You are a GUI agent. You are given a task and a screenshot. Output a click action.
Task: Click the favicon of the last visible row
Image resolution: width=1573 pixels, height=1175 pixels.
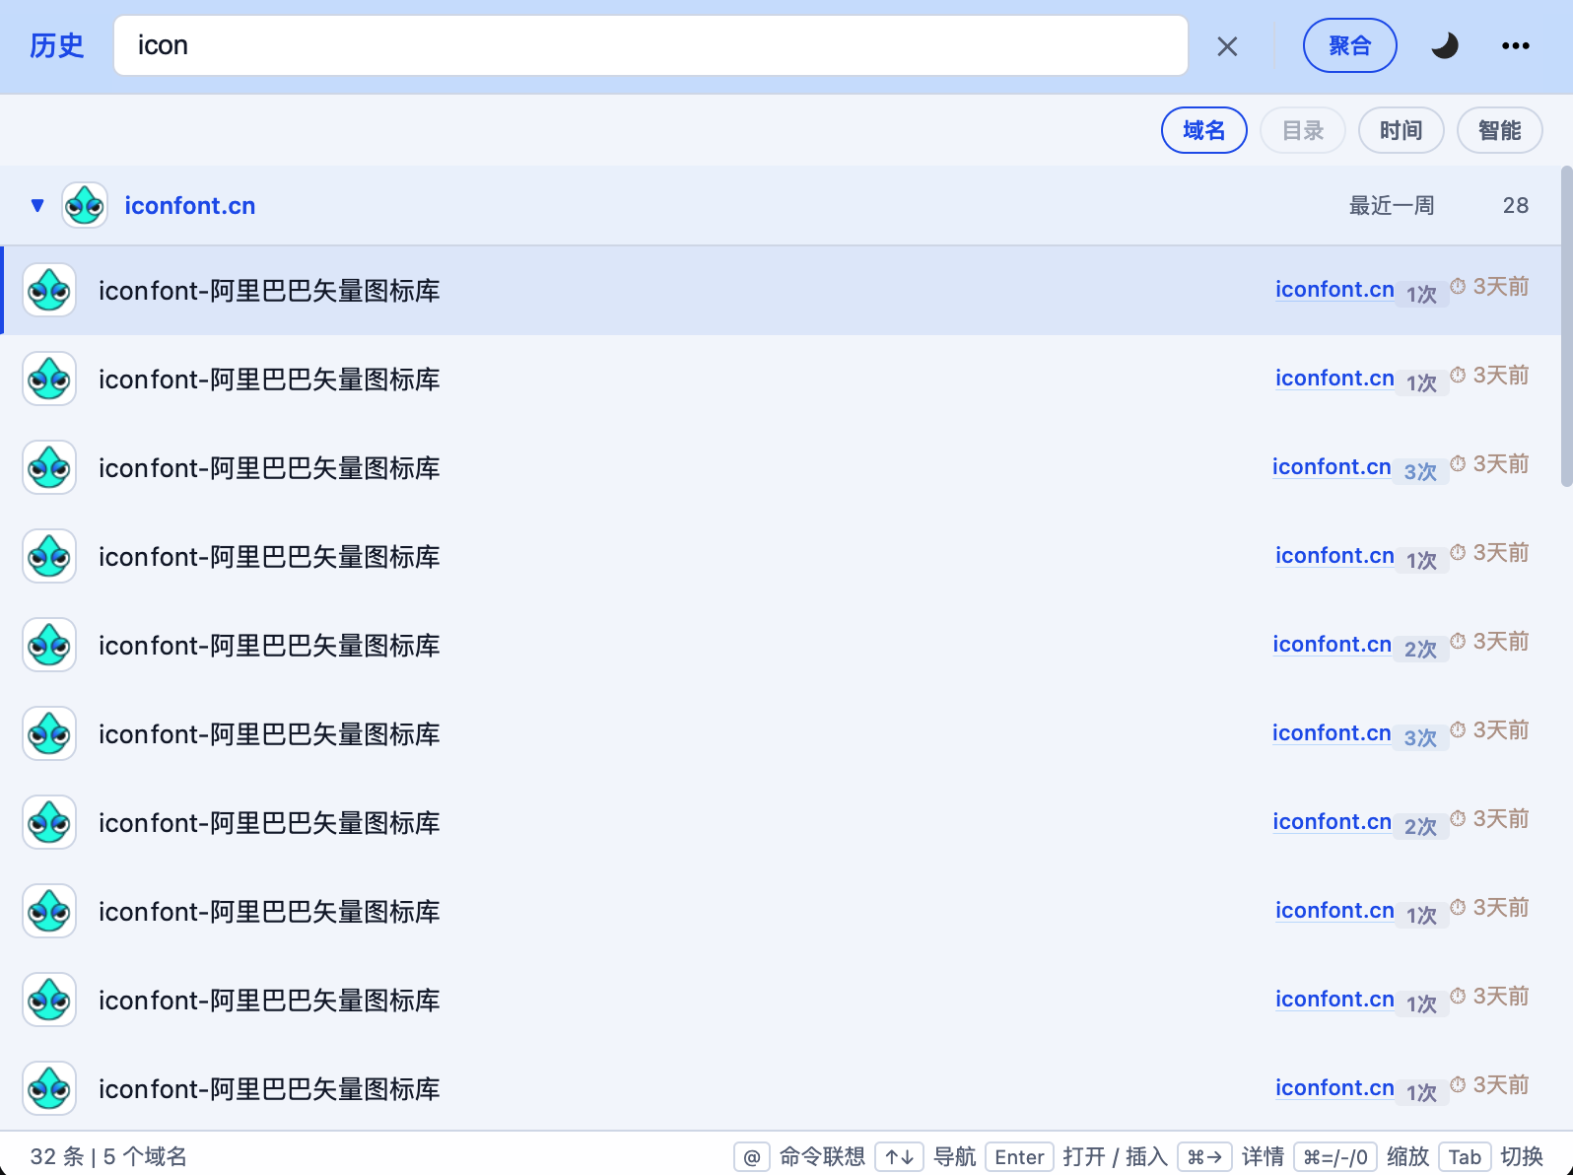[49, 1088]
